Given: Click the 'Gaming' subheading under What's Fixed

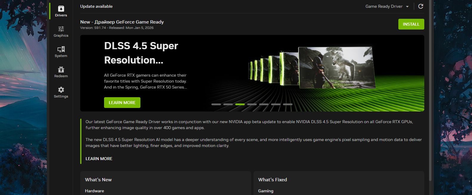Looking at the screenshot, I should pos(266,191).
